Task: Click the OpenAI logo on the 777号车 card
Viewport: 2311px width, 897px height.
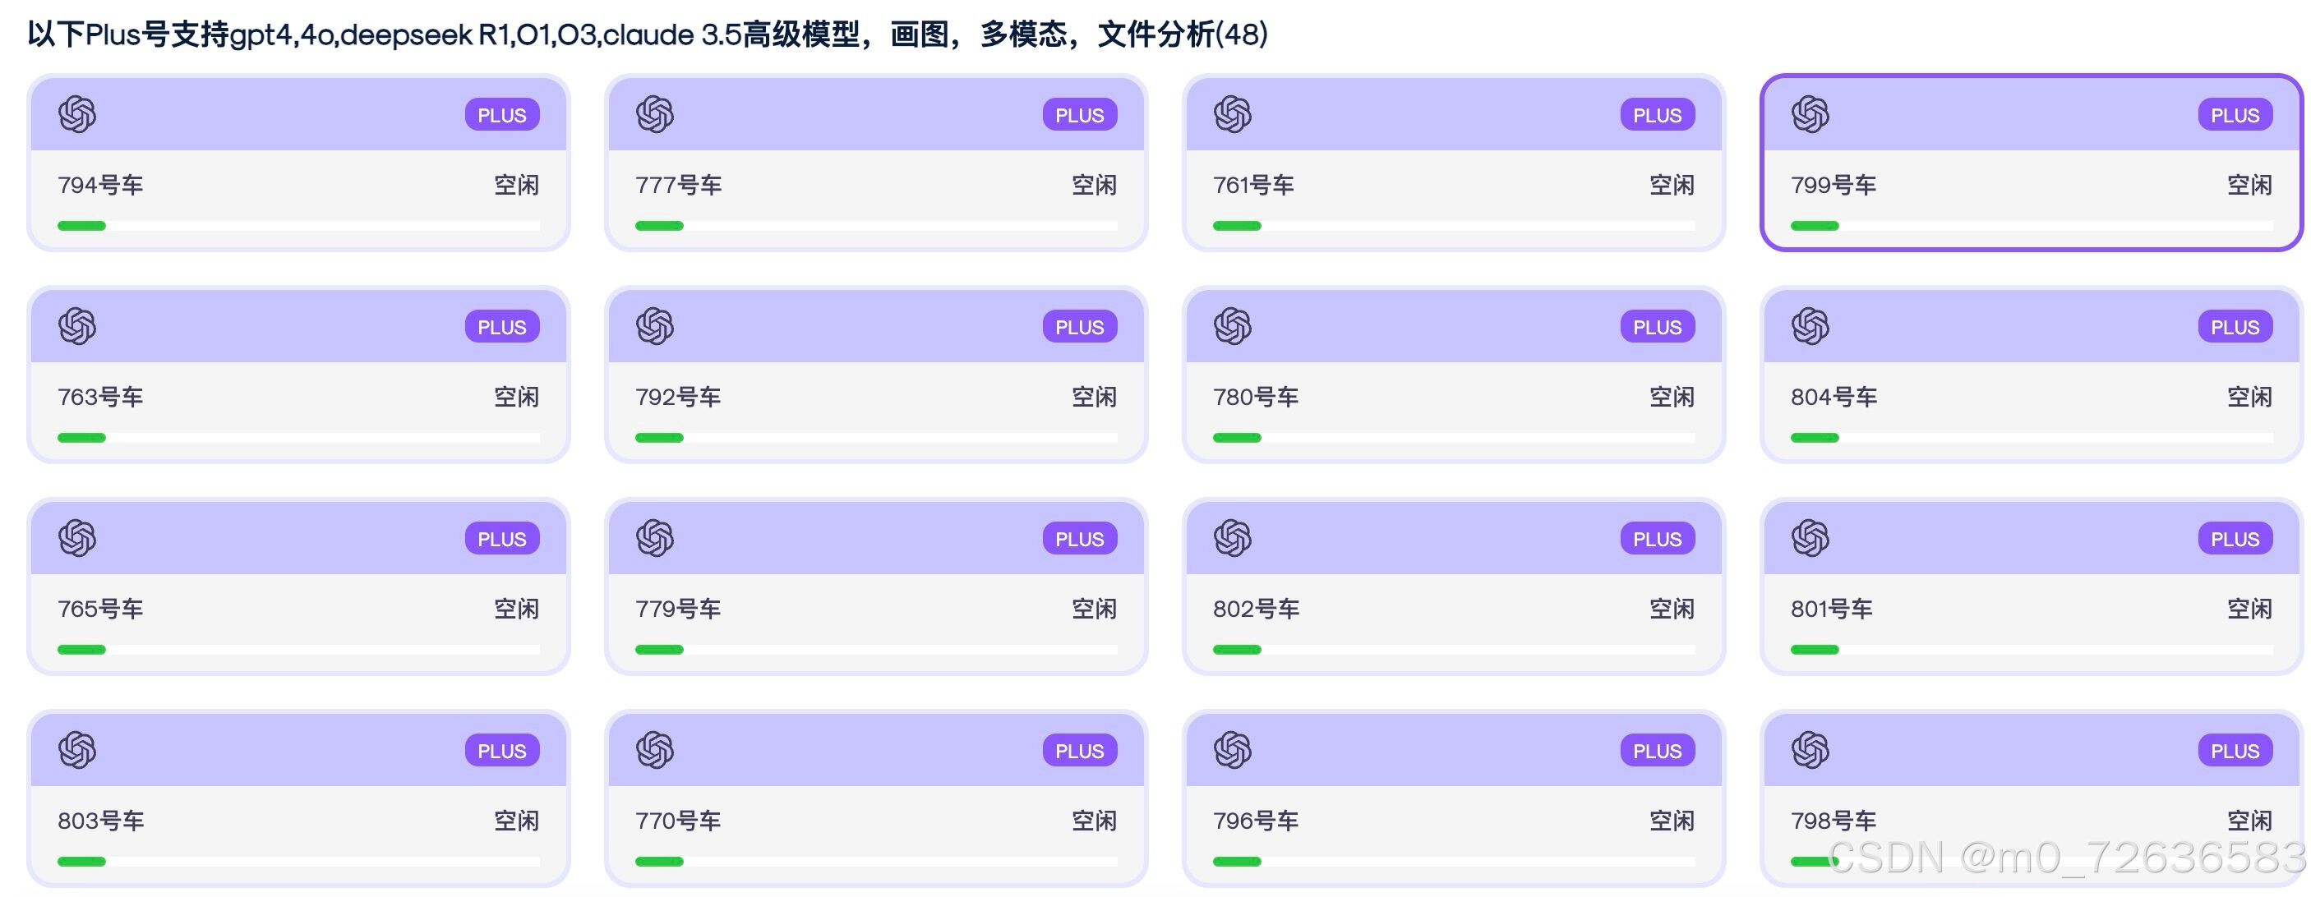Action: click(x=655, y=115)
